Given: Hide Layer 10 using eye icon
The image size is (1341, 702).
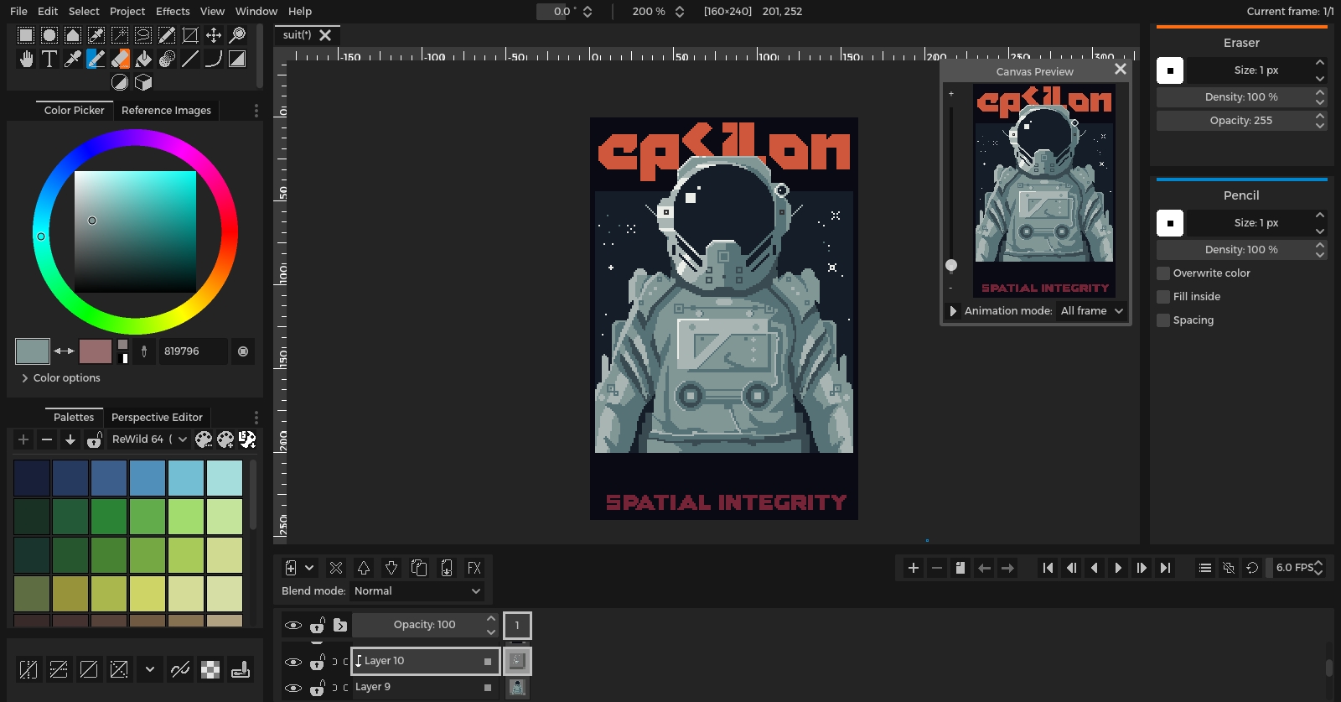Looking at the screenshot, I should (x=293, y=662).
